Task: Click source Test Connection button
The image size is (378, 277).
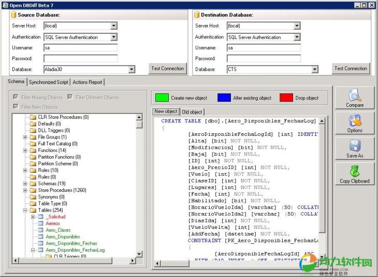Action: pyautogui.click(x=167, y=68)
